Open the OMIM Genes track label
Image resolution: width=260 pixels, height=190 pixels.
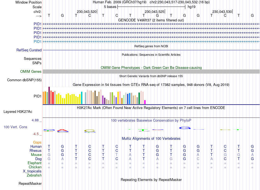[x=31, y=72]
